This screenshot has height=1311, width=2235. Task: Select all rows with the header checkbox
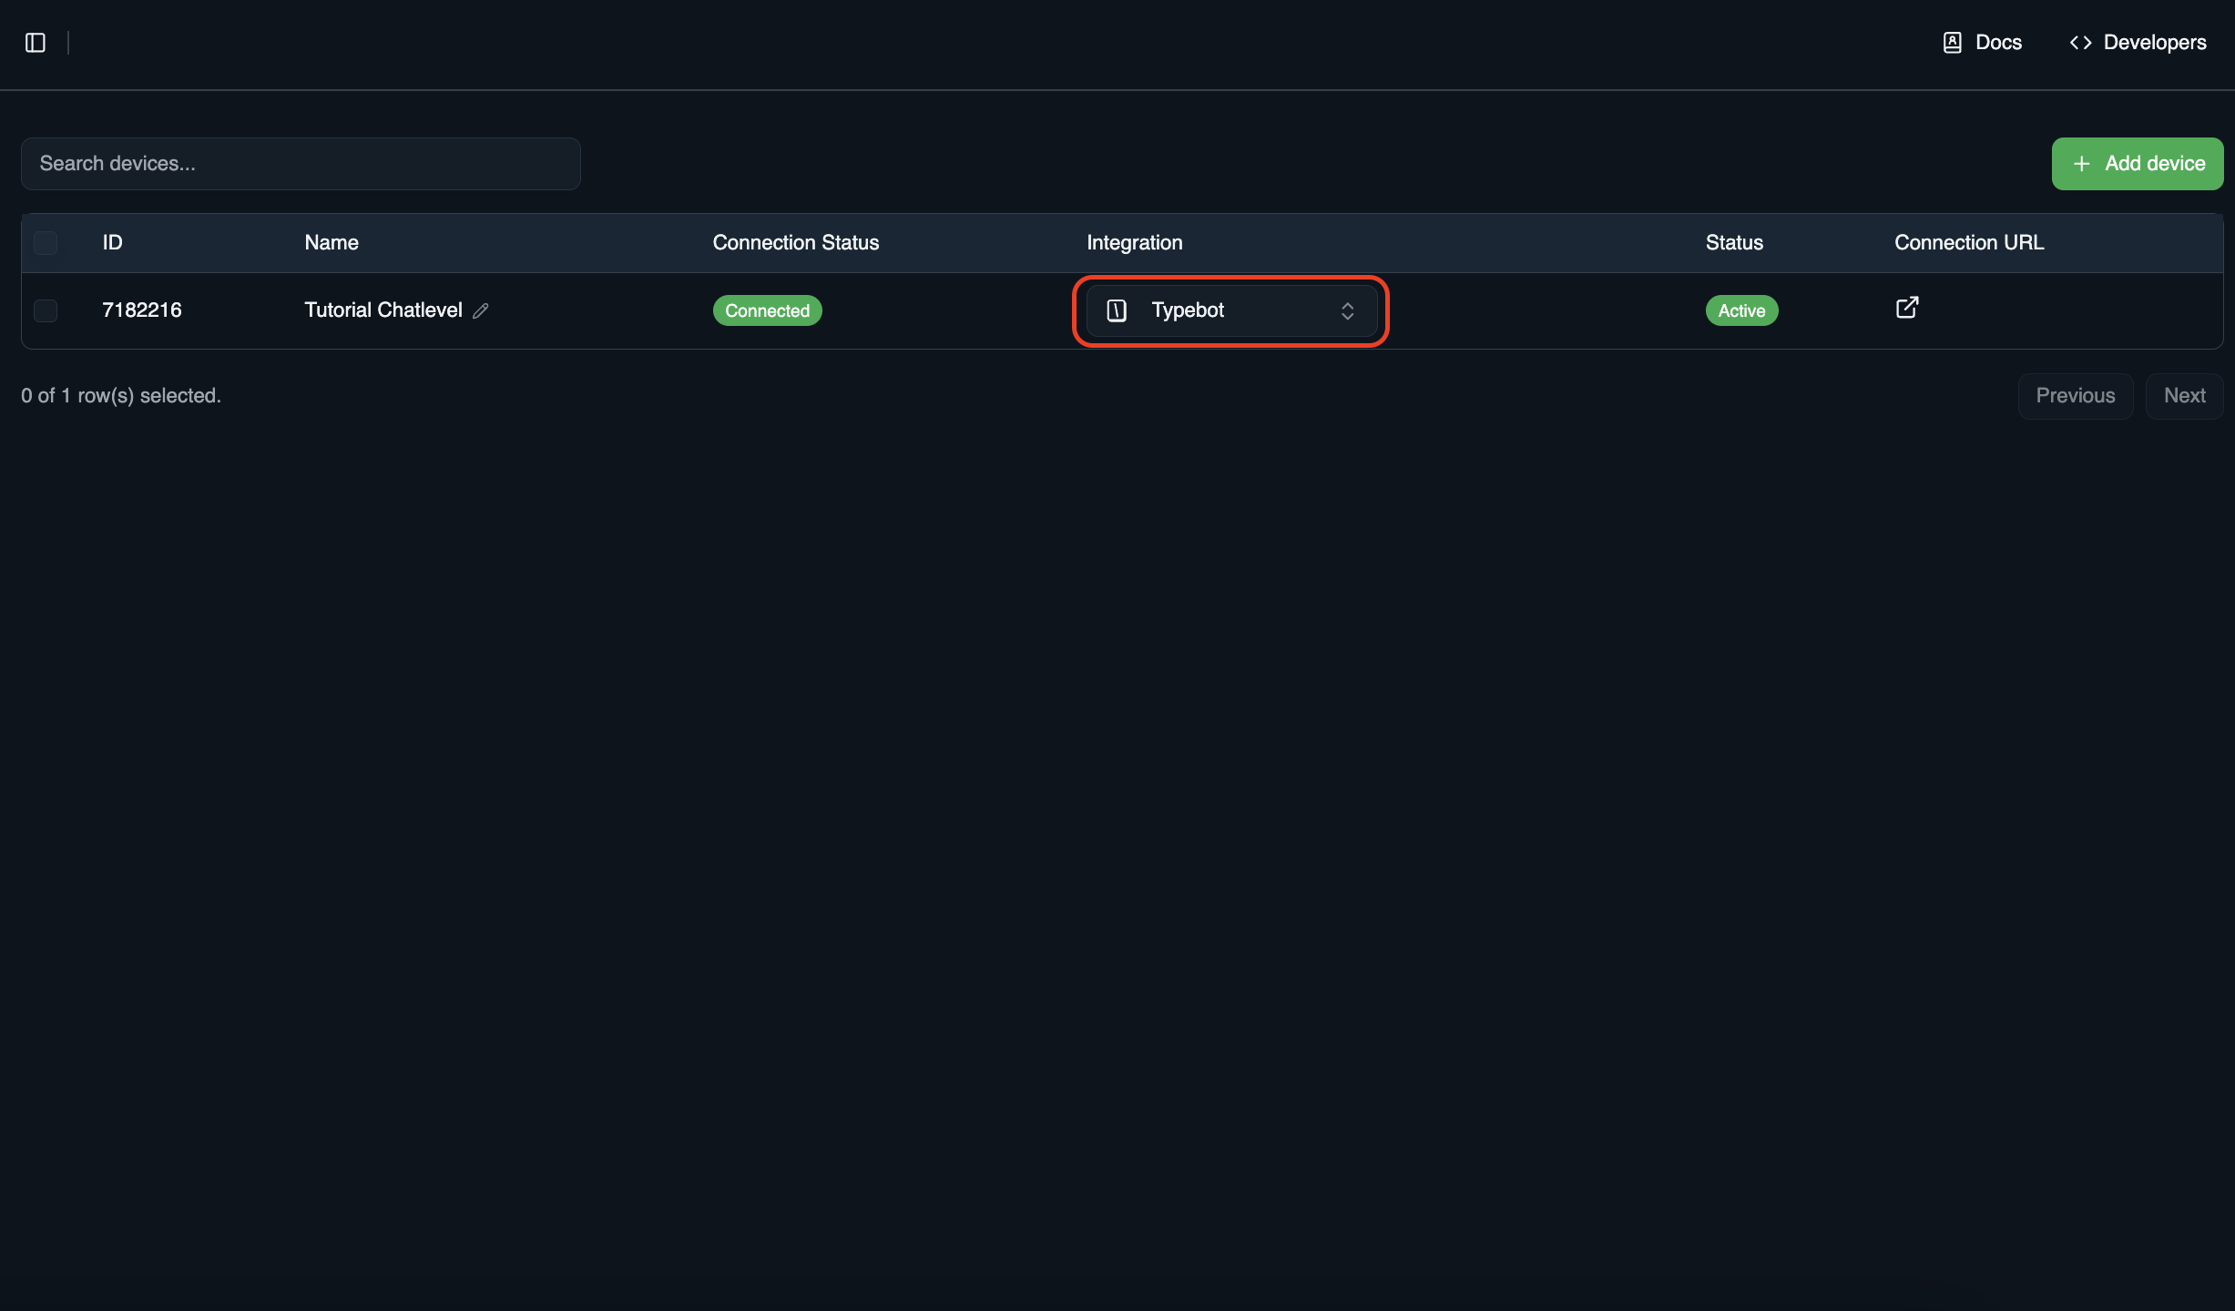coord(46,242)
